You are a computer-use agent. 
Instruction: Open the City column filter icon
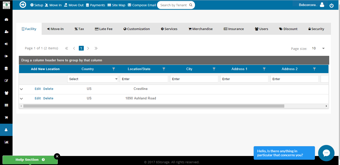[x=214, y=69]
